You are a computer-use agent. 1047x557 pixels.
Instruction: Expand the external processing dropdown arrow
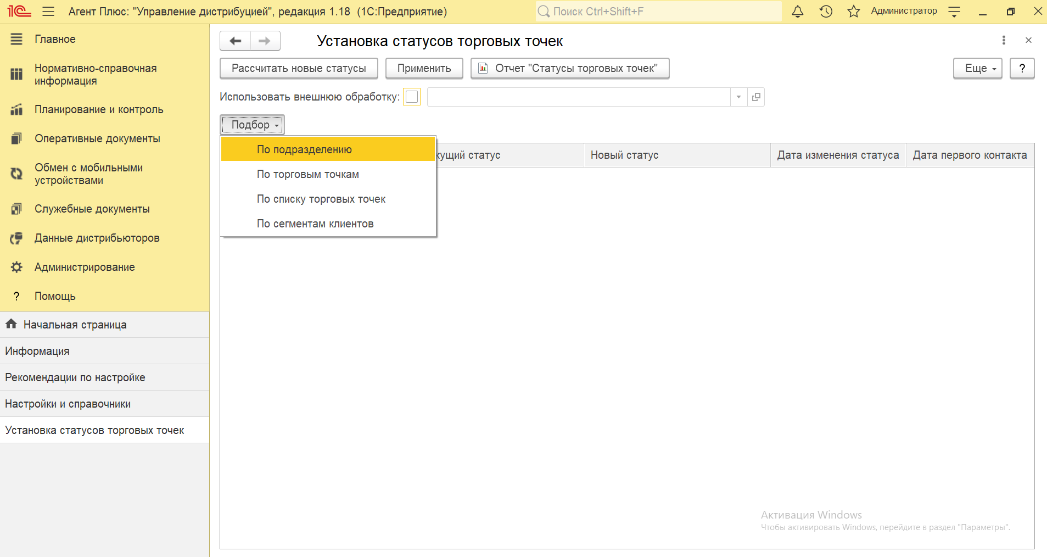(738, 97)
